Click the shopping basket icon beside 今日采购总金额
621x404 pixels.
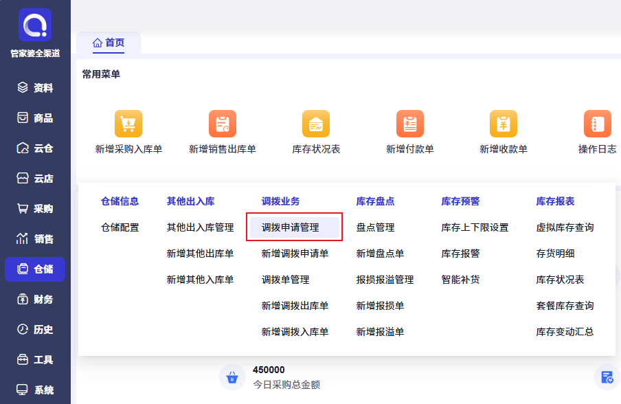coord(232,377)
